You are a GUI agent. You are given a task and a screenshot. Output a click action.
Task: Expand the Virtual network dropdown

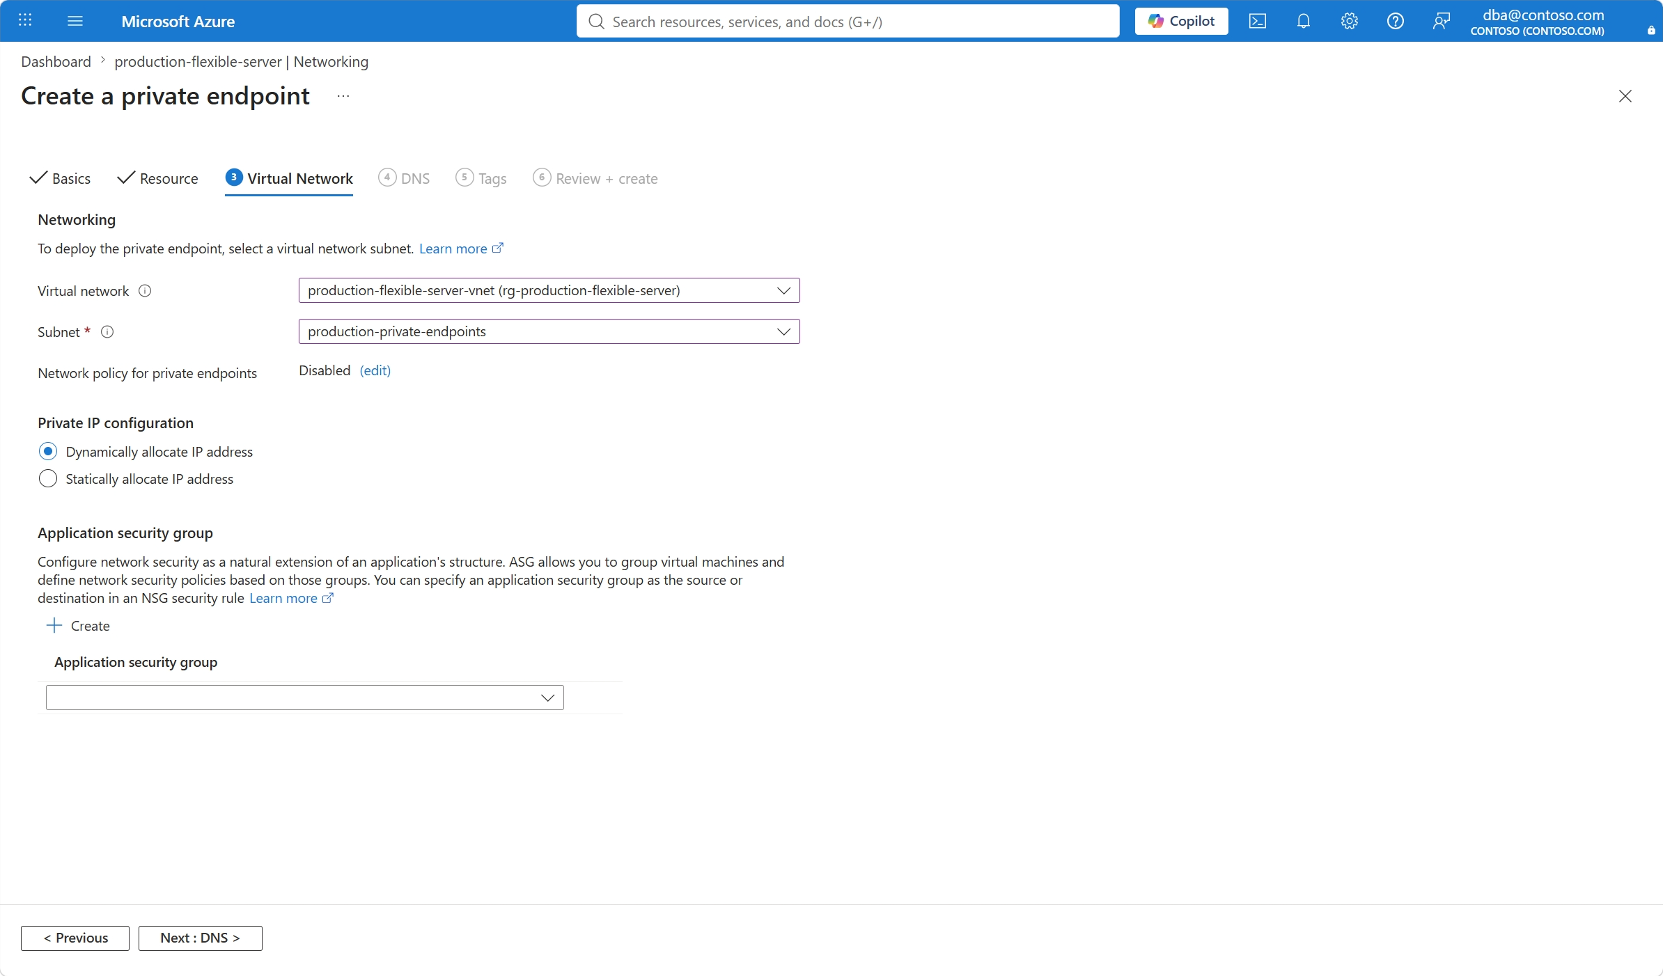[549, 290]
